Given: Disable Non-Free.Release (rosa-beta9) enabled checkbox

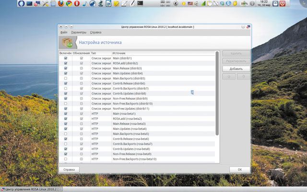Looking at the screenshot, I should 66,154.
